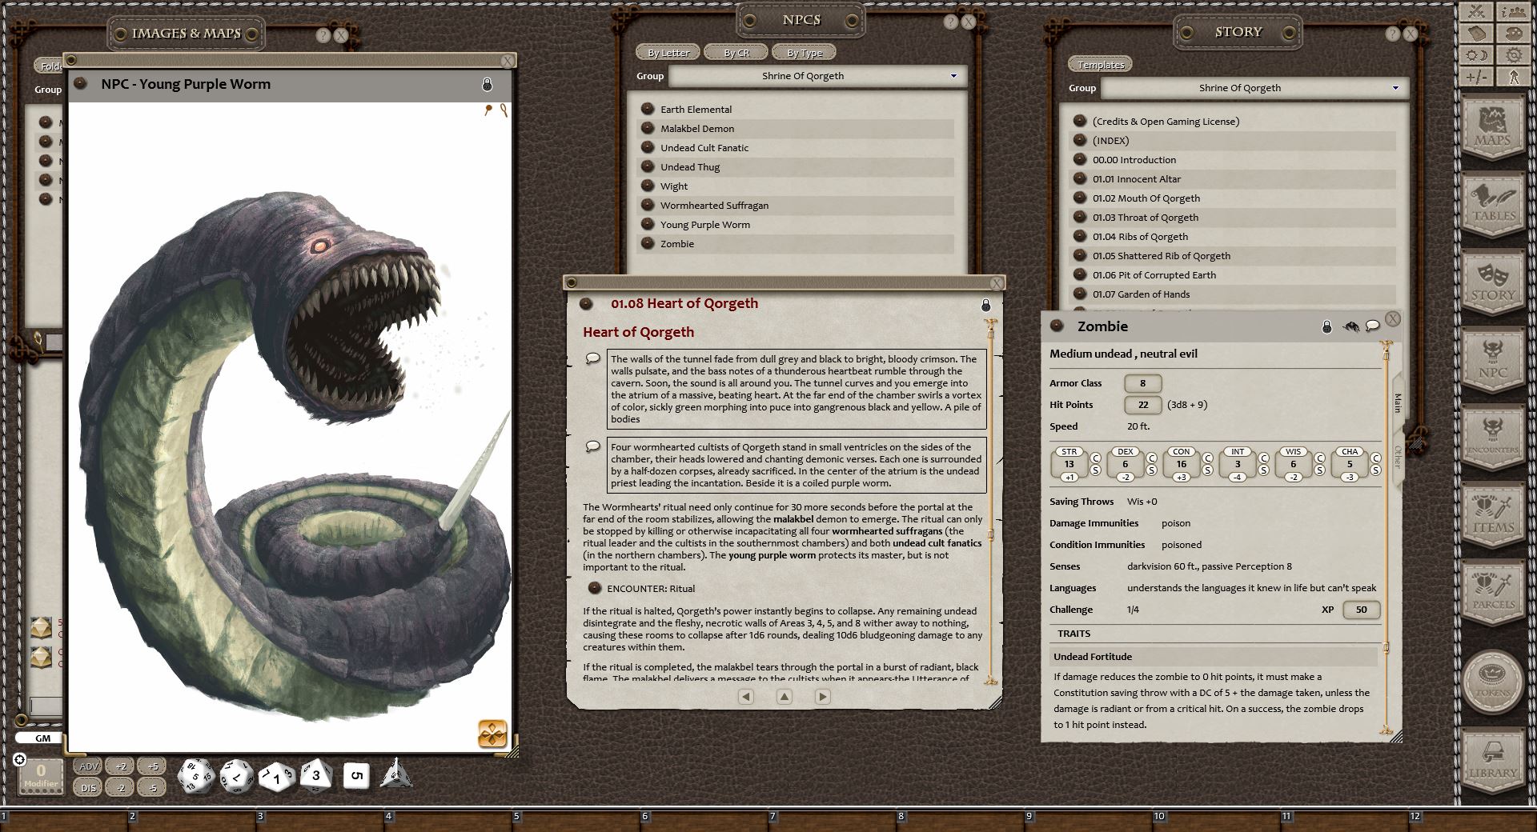Toggle the ADV advantage button
Viewport: 1537px width, 832px height.
pos(88,766)
